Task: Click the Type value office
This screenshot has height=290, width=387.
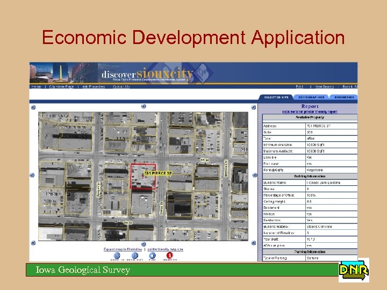Action: pyautogui.click(x=332, y=139)
